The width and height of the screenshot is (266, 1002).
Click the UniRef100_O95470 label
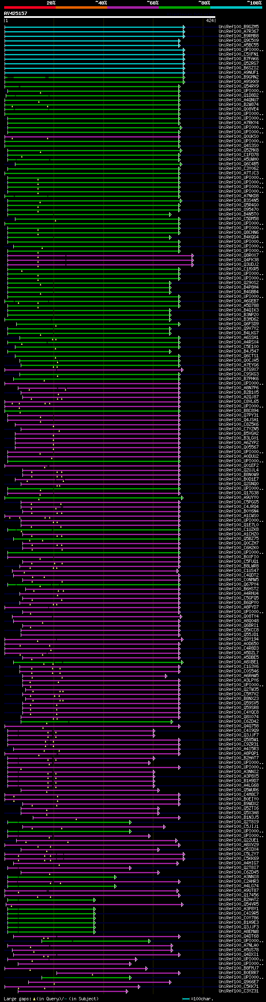point(239,210)
